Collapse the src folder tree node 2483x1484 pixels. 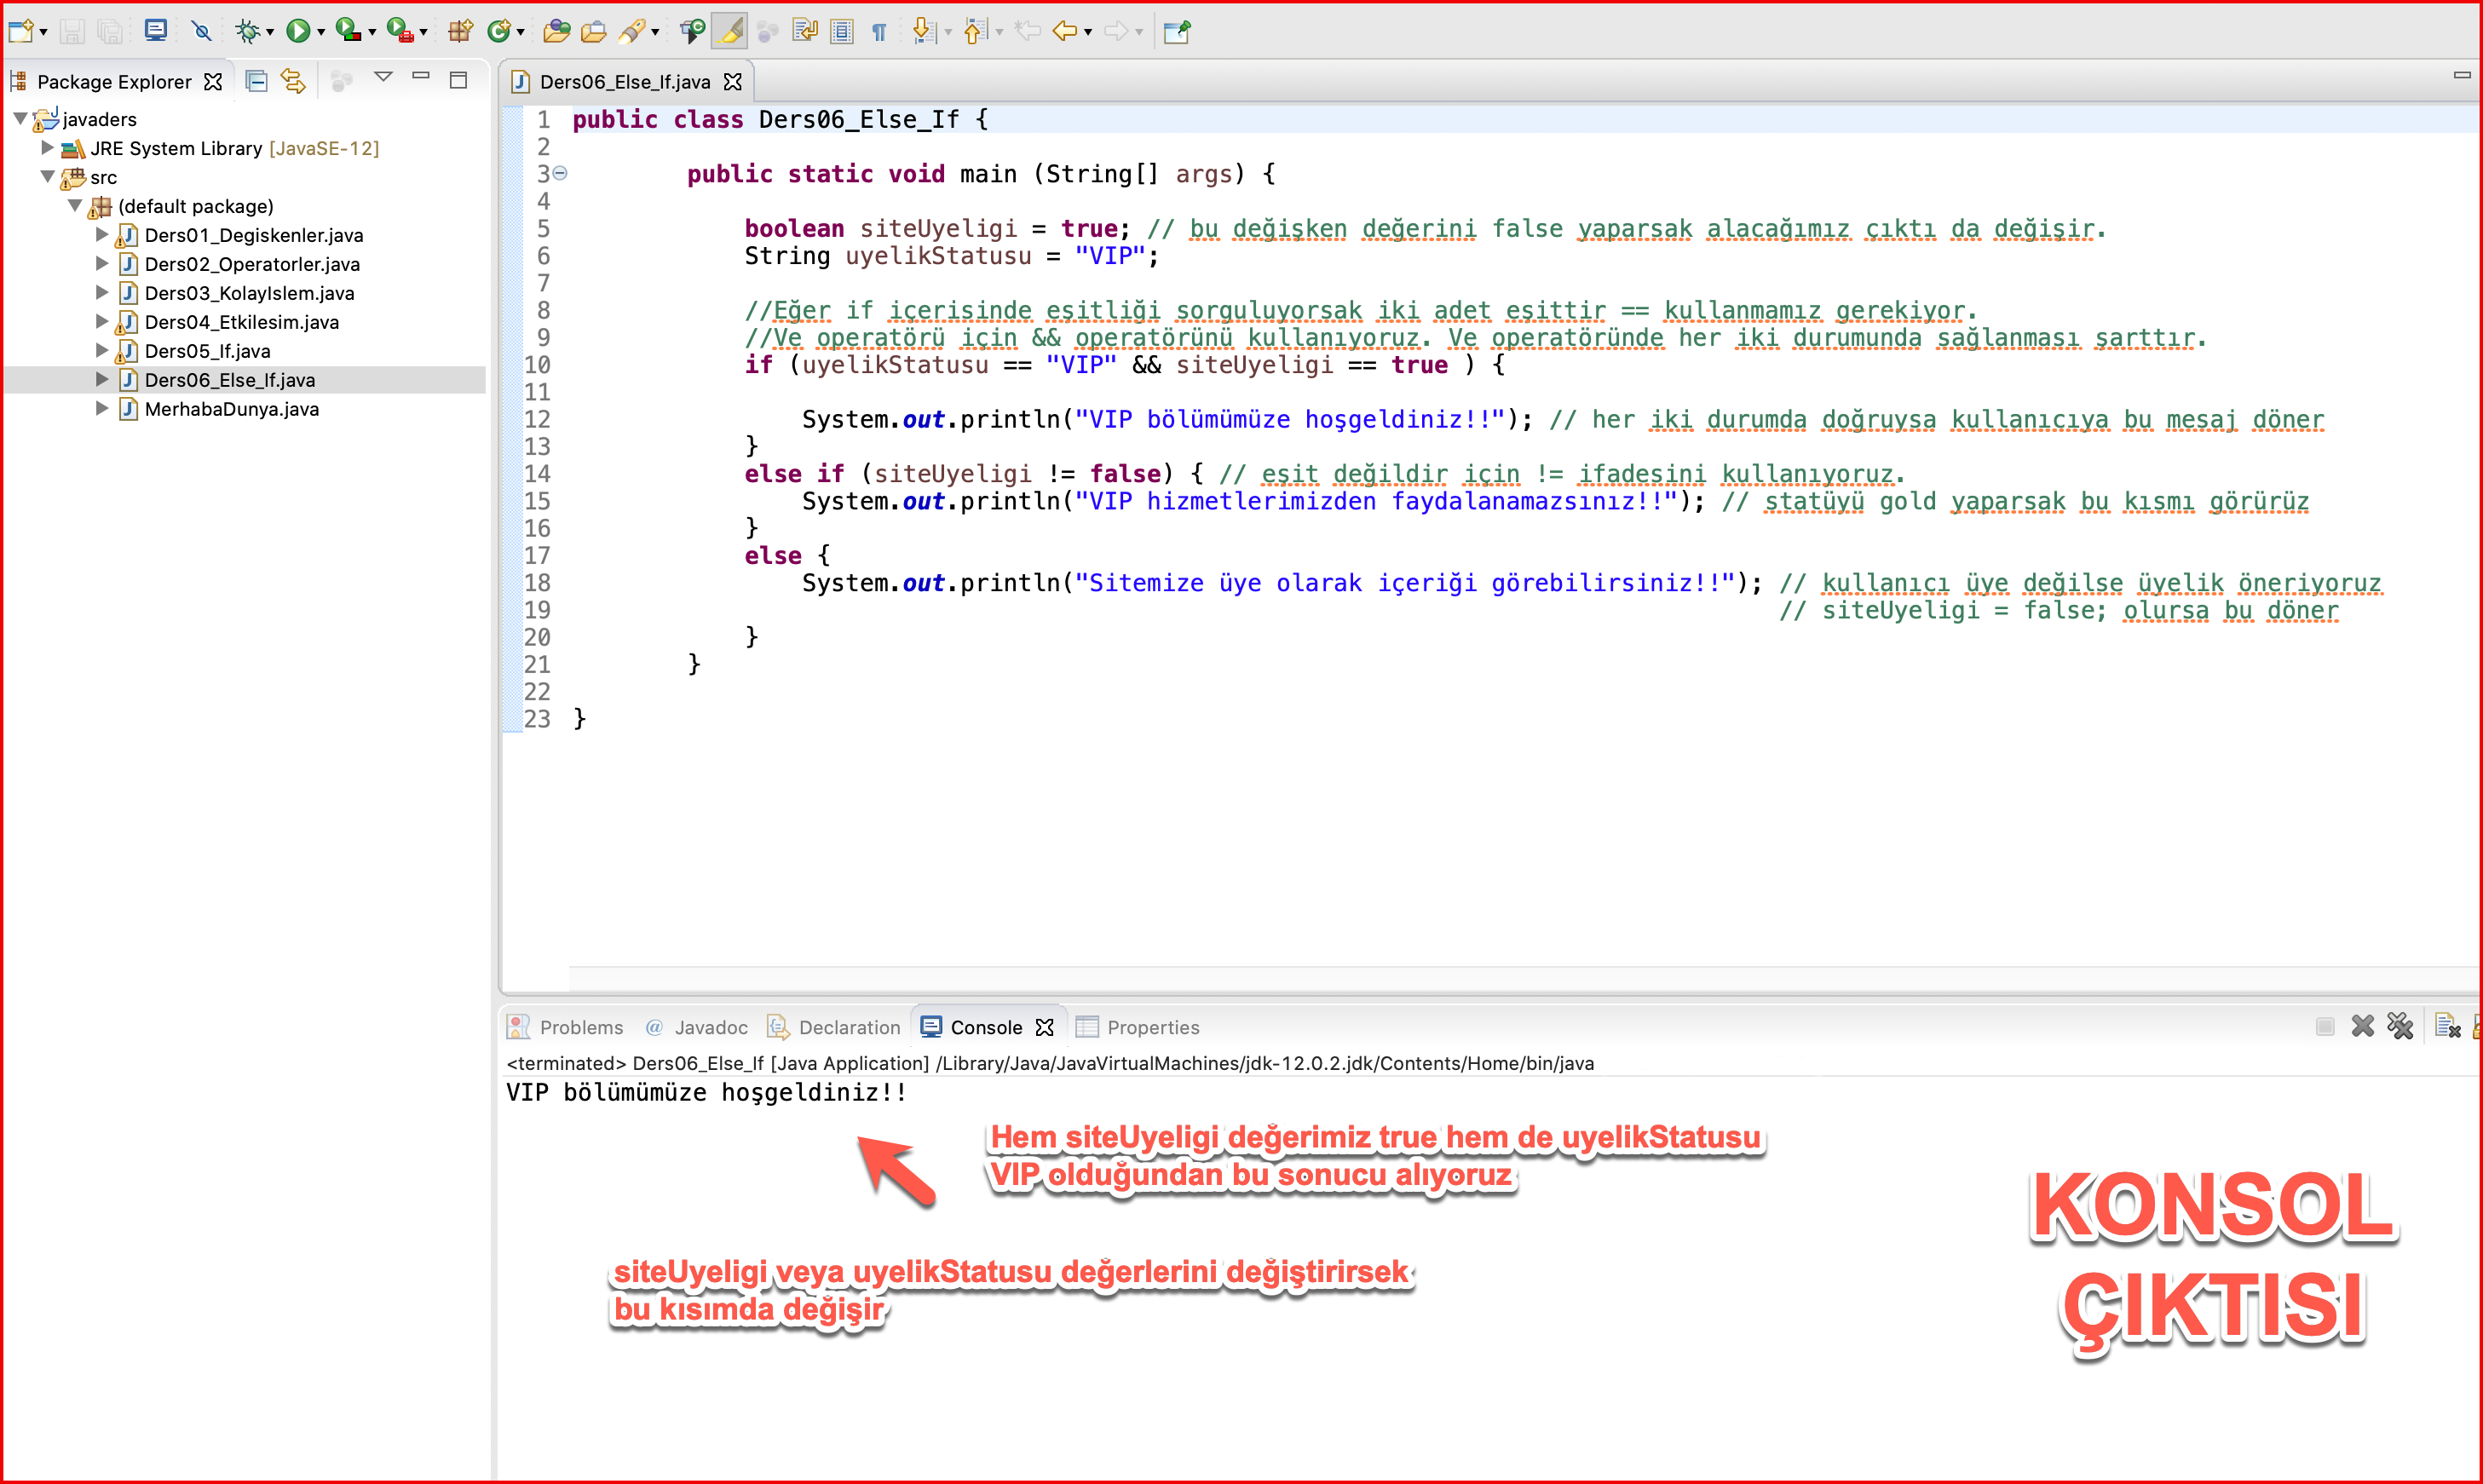pos(47,177)
